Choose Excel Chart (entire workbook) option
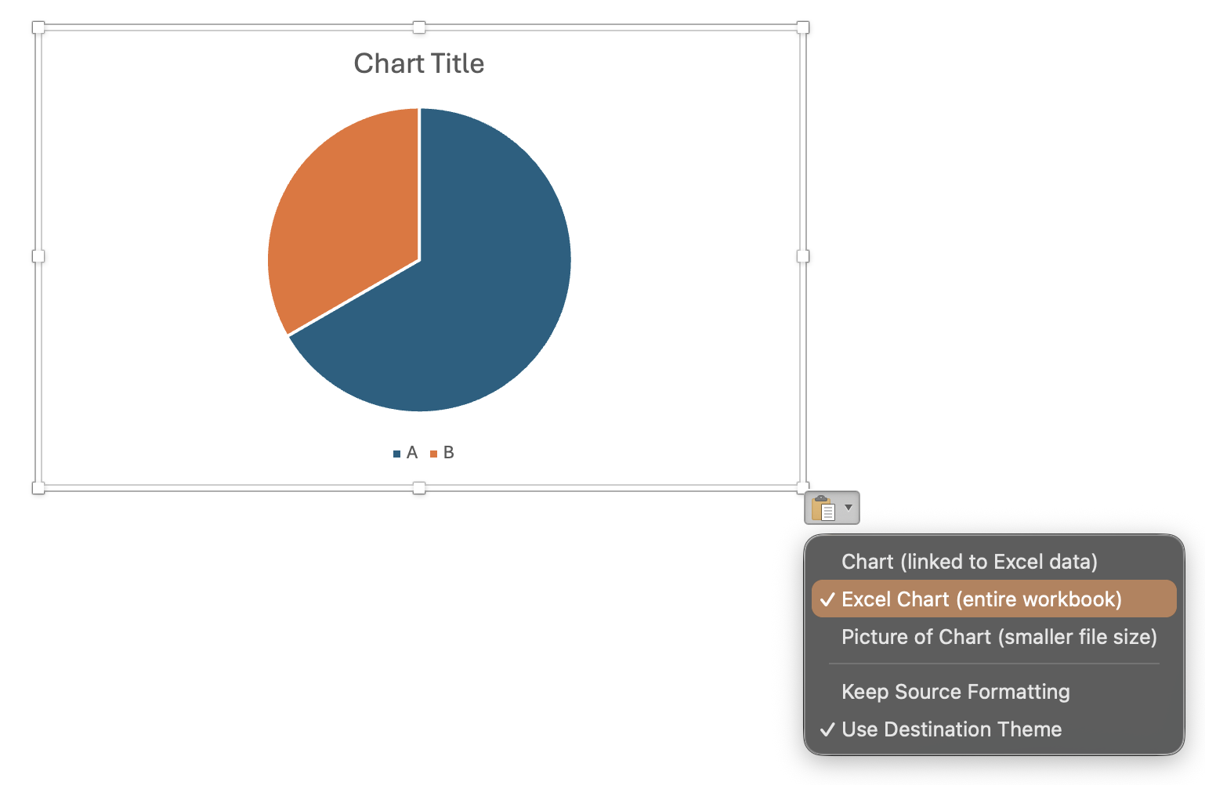 [x=981, y=599]
